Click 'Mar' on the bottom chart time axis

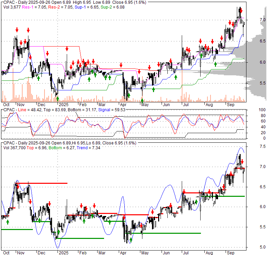(x=102, y=253)
